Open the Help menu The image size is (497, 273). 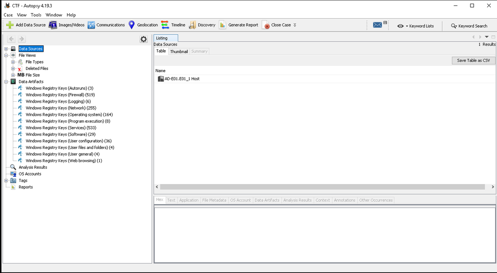click(x=71, y=15)
